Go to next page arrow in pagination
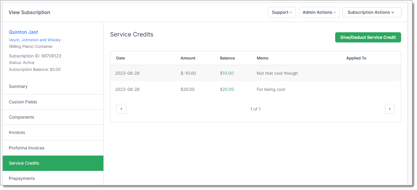 pos(389,109)
